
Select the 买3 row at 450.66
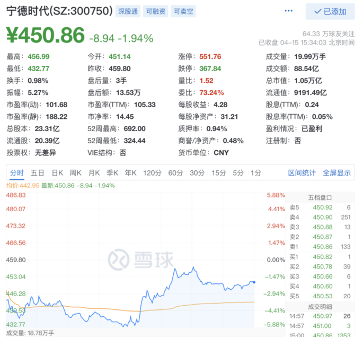pyautogui.click(x=320, y=276)
